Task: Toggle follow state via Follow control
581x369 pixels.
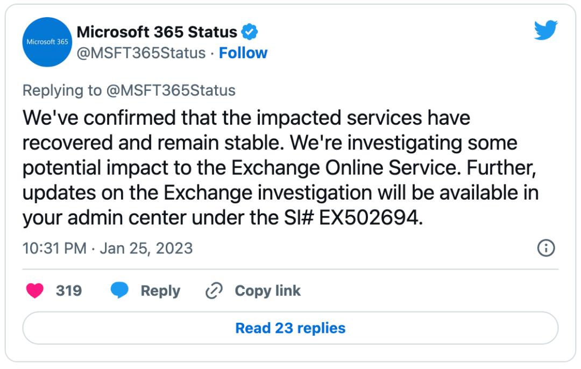Action: point(243,53)
